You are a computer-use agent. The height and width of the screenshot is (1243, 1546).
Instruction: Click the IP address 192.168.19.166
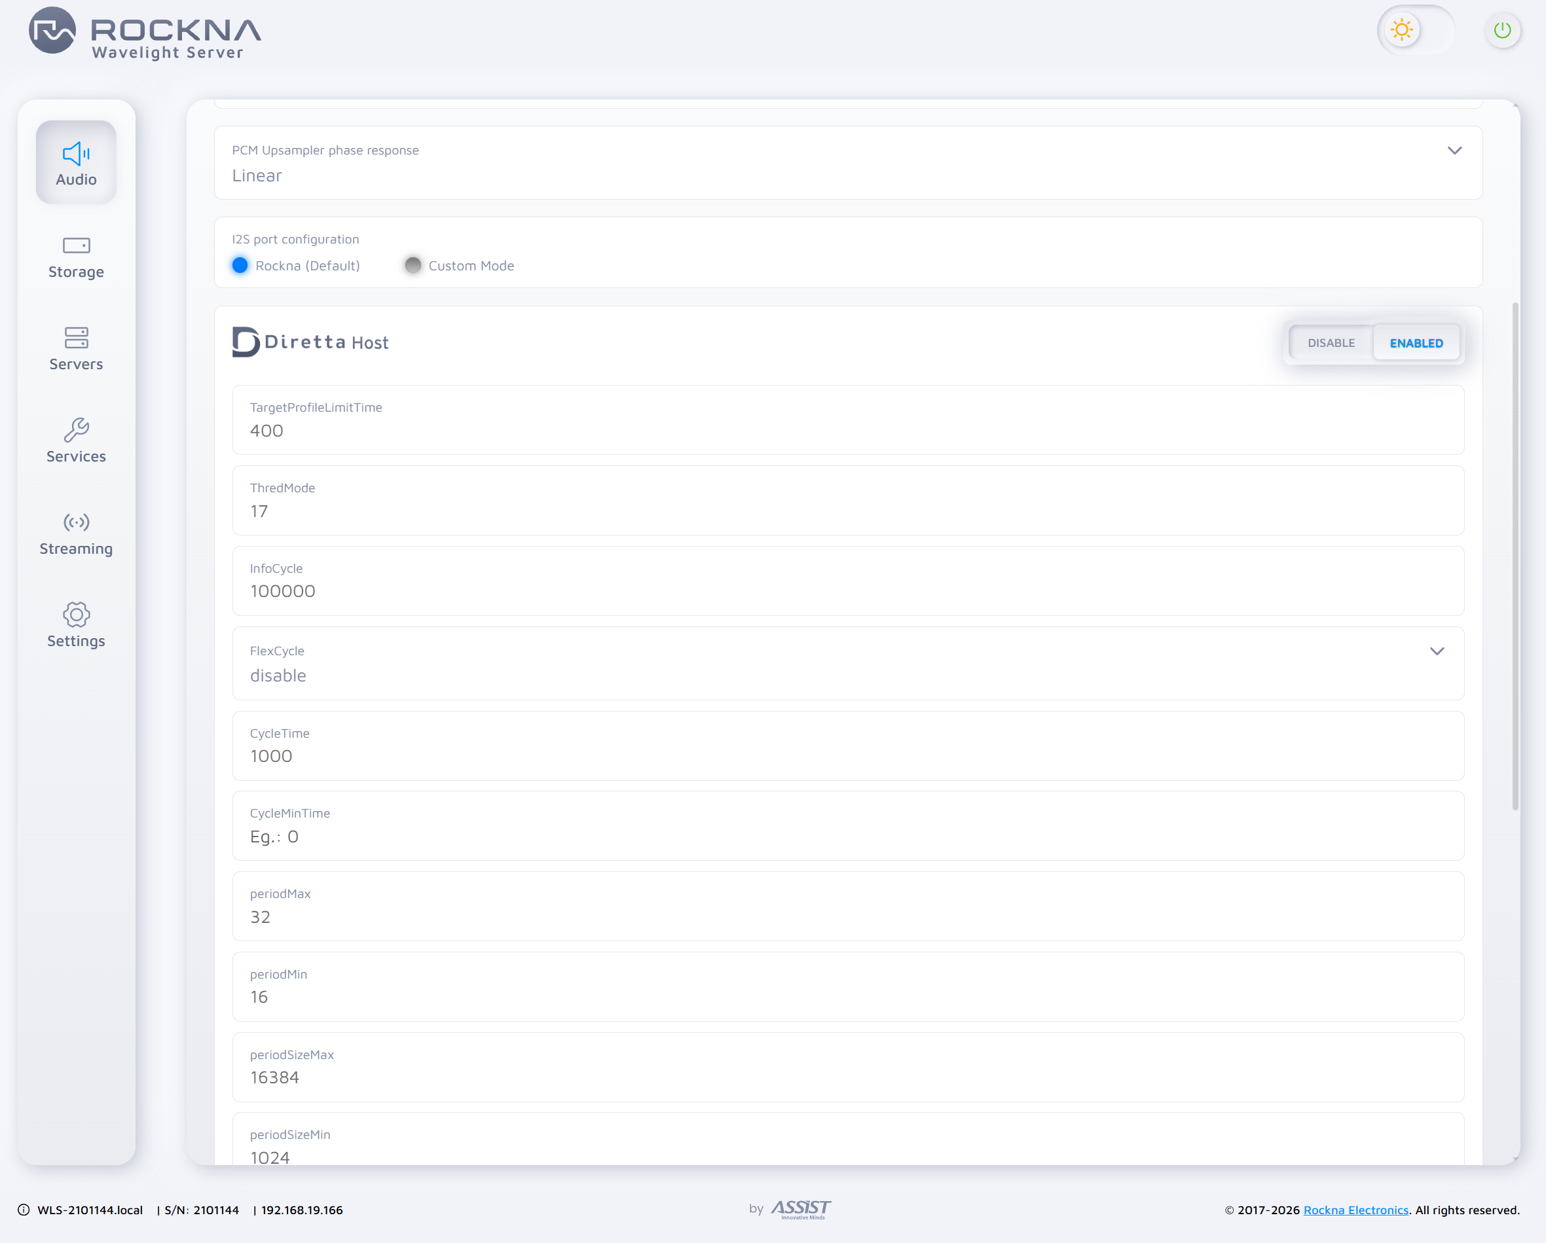click(x=302, y=1210)
